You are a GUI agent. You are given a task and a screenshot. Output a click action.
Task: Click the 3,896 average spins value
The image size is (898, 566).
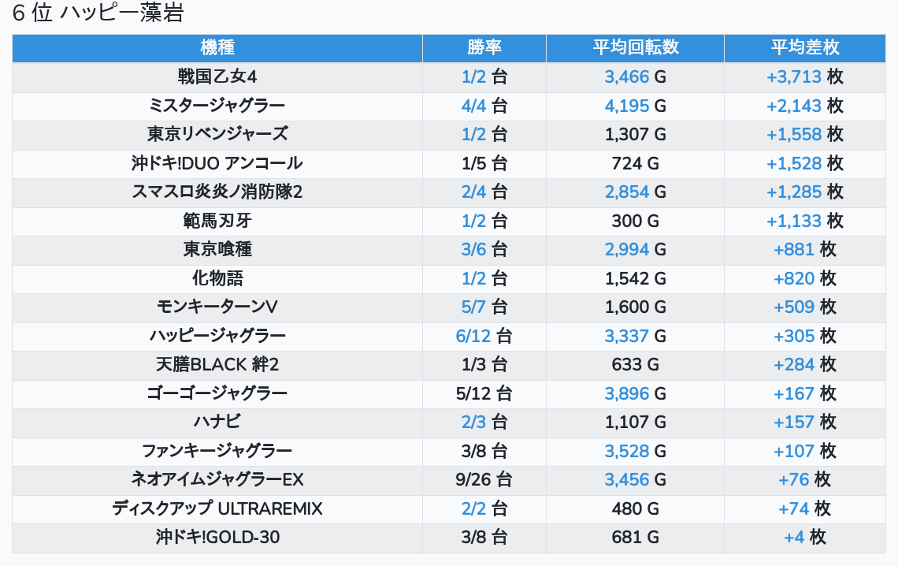pos(626,393)
